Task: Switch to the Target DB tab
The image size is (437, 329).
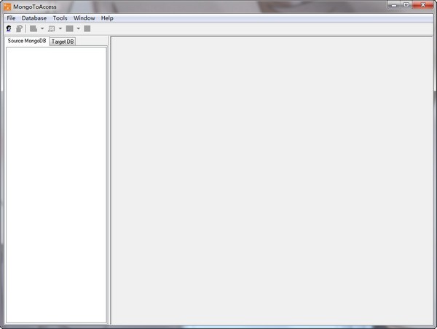Action: (62, 42)
